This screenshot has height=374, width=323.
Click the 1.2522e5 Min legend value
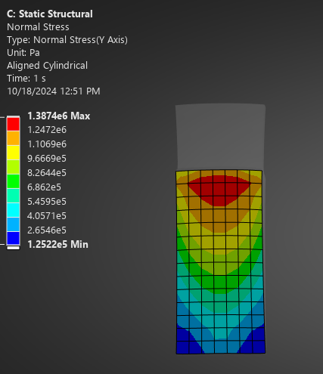tap(57, 244)
